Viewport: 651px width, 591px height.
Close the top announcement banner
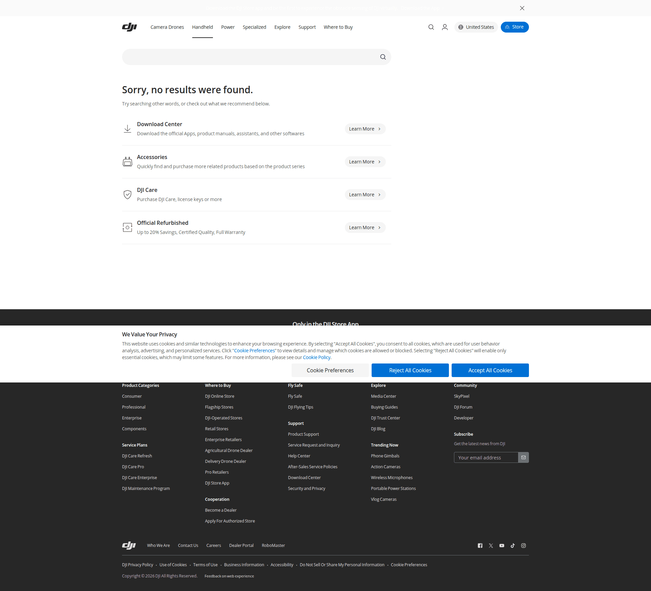(x=522, y=8)
